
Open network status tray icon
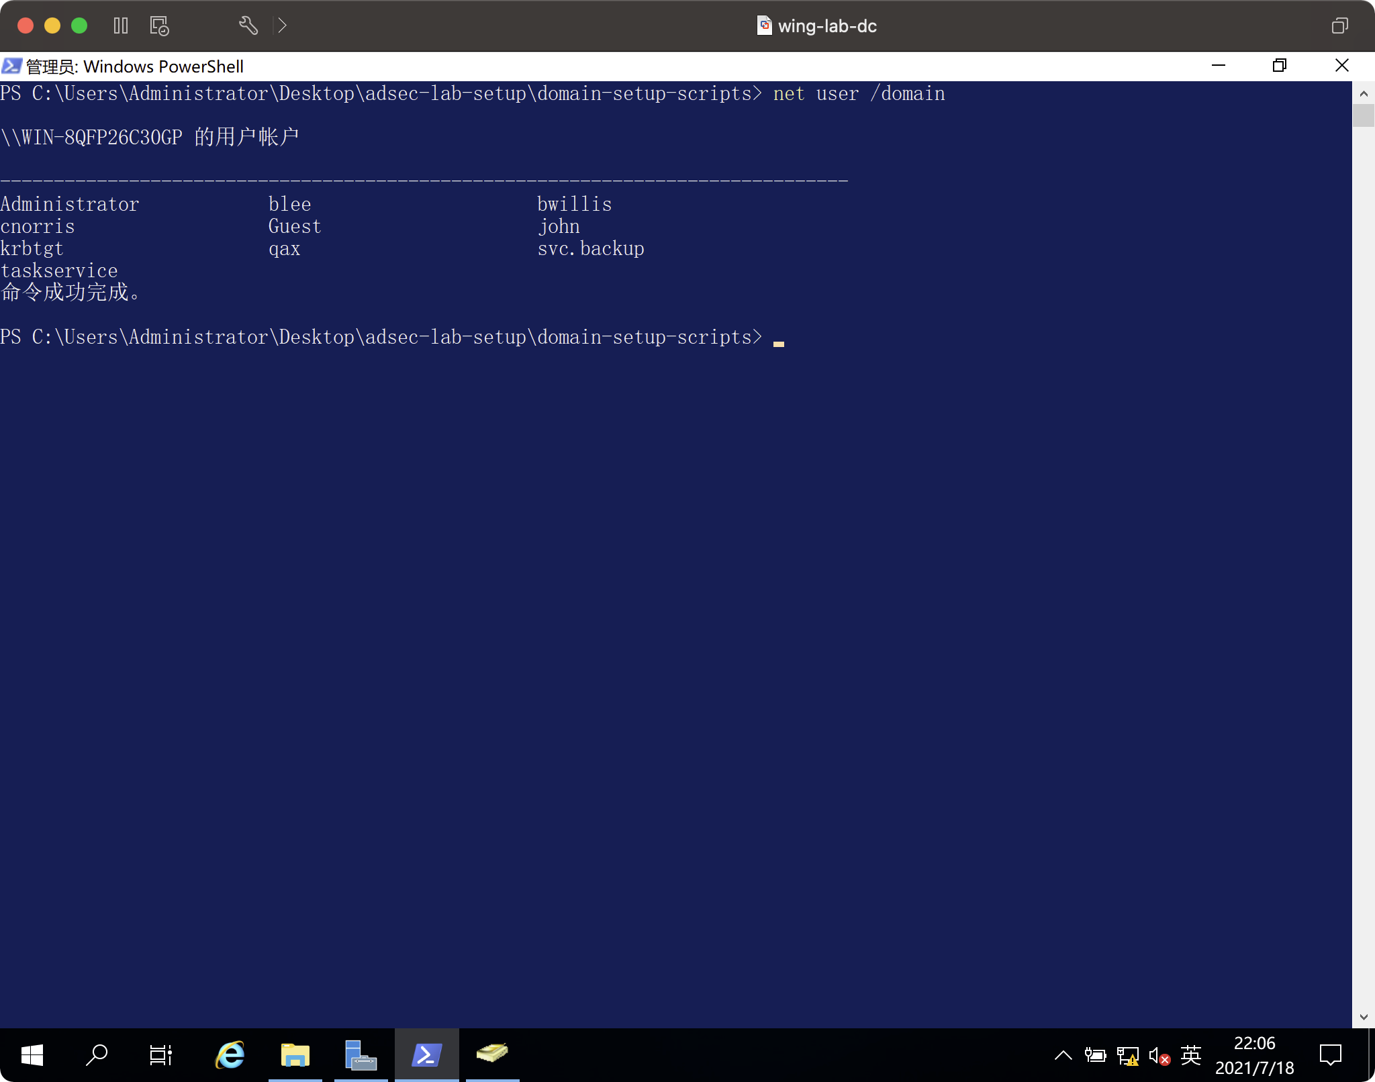pos(1128,1055)
